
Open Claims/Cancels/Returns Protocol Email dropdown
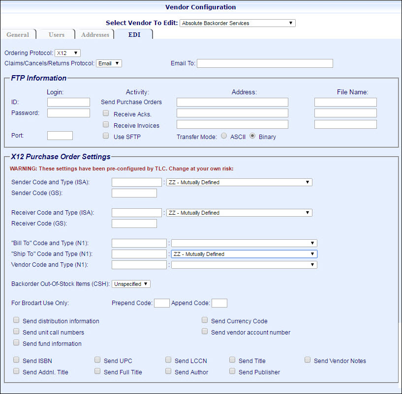tap(109, 63)
